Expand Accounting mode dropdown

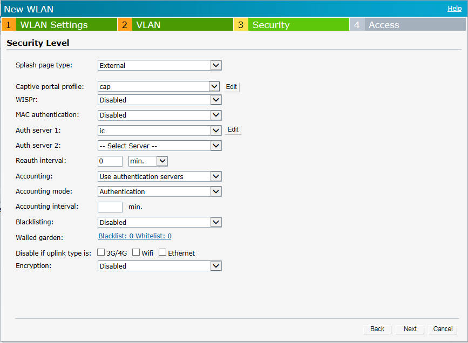pyautogui.click(x=159, y=192)
